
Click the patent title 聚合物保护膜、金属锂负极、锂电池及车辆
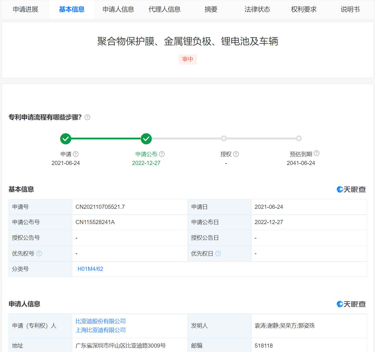188,41
